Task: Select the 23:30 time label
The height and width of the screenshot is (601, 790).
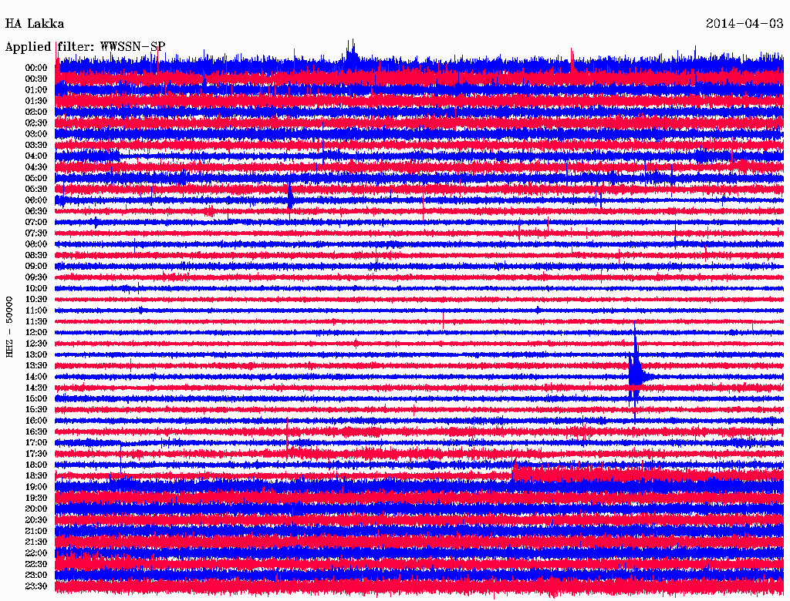Action: coord(36,586)
